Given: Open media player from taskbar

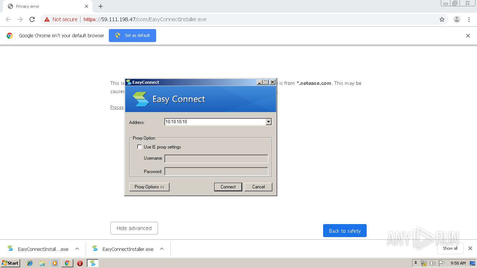Looking at the screenshot, I should 55,263.
